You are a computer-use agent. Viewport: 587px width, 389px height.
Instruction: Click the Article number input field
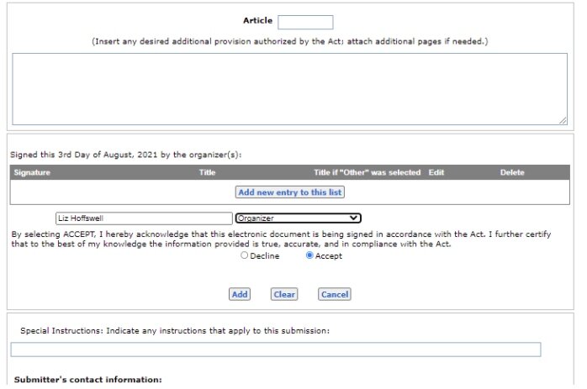tap(304, 23)
